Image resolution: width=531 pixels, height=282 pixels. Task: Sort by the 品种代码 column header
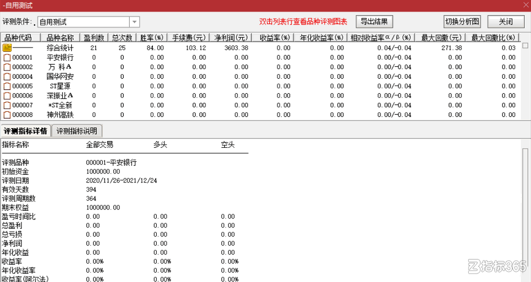(20, 38)
